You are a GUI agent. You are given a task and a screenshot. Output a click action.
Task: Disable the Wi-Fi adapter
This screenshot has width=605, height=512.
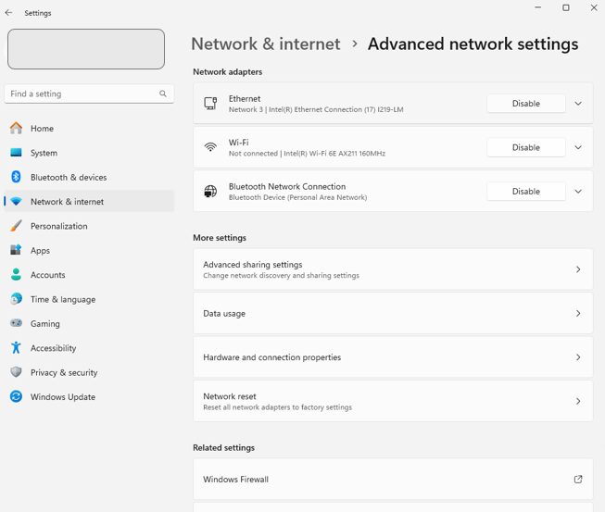525,147
